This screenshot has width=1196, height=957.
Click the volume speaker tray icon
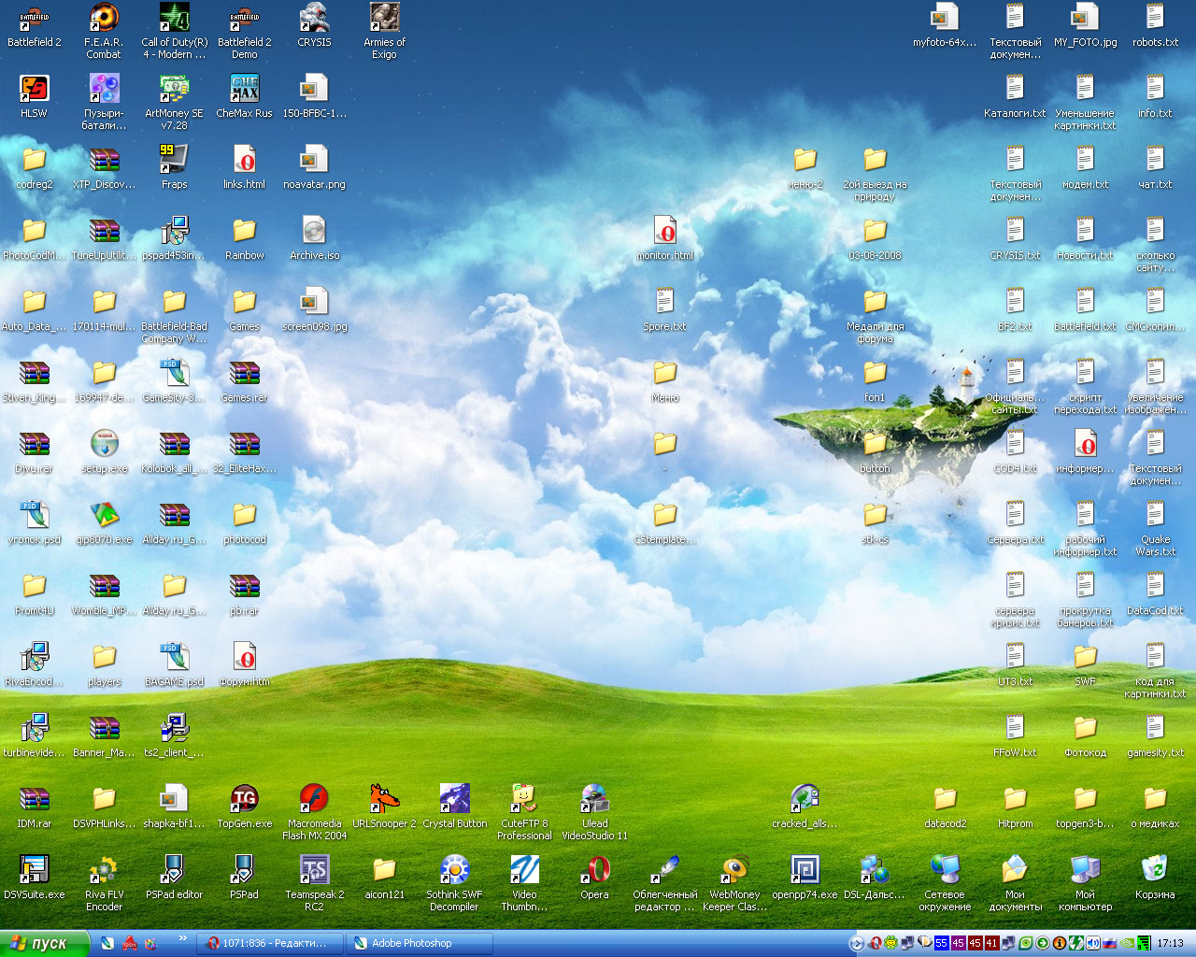pyautogui.click(x=1092, y=943)
